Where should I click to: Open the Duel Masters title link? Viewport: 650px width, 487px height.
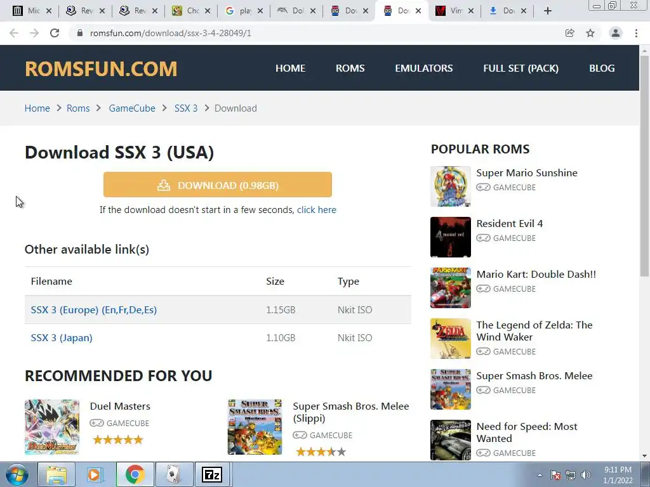pyautogui.click(x=120, y=406)
